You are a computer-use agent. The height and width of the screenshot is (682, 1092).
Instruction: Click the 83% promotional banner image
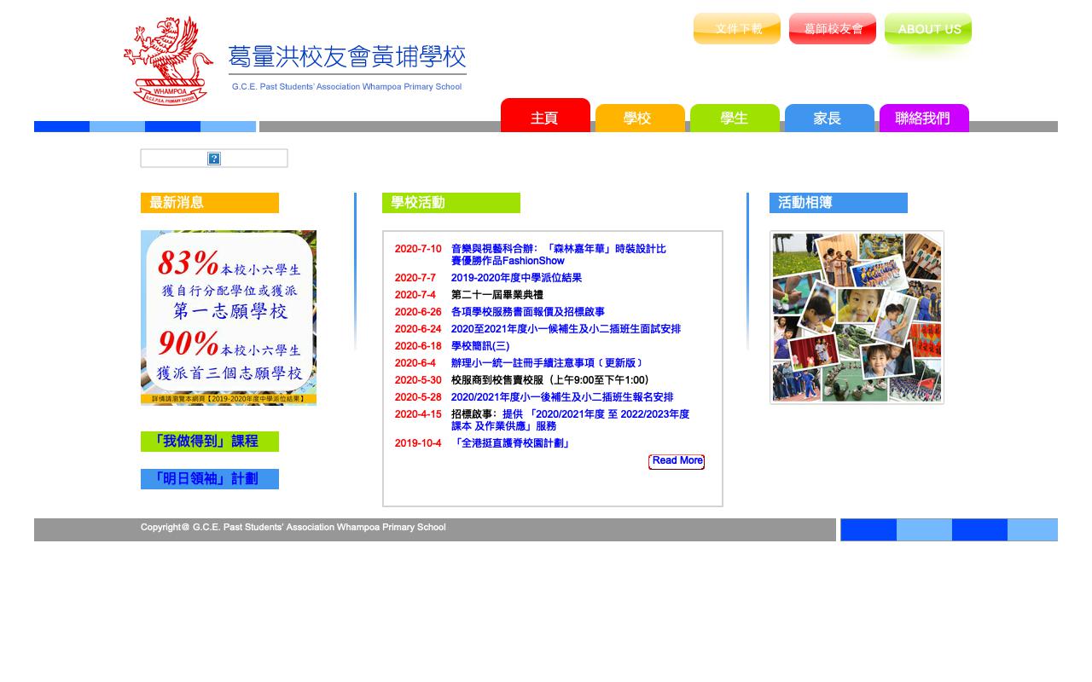228,317
